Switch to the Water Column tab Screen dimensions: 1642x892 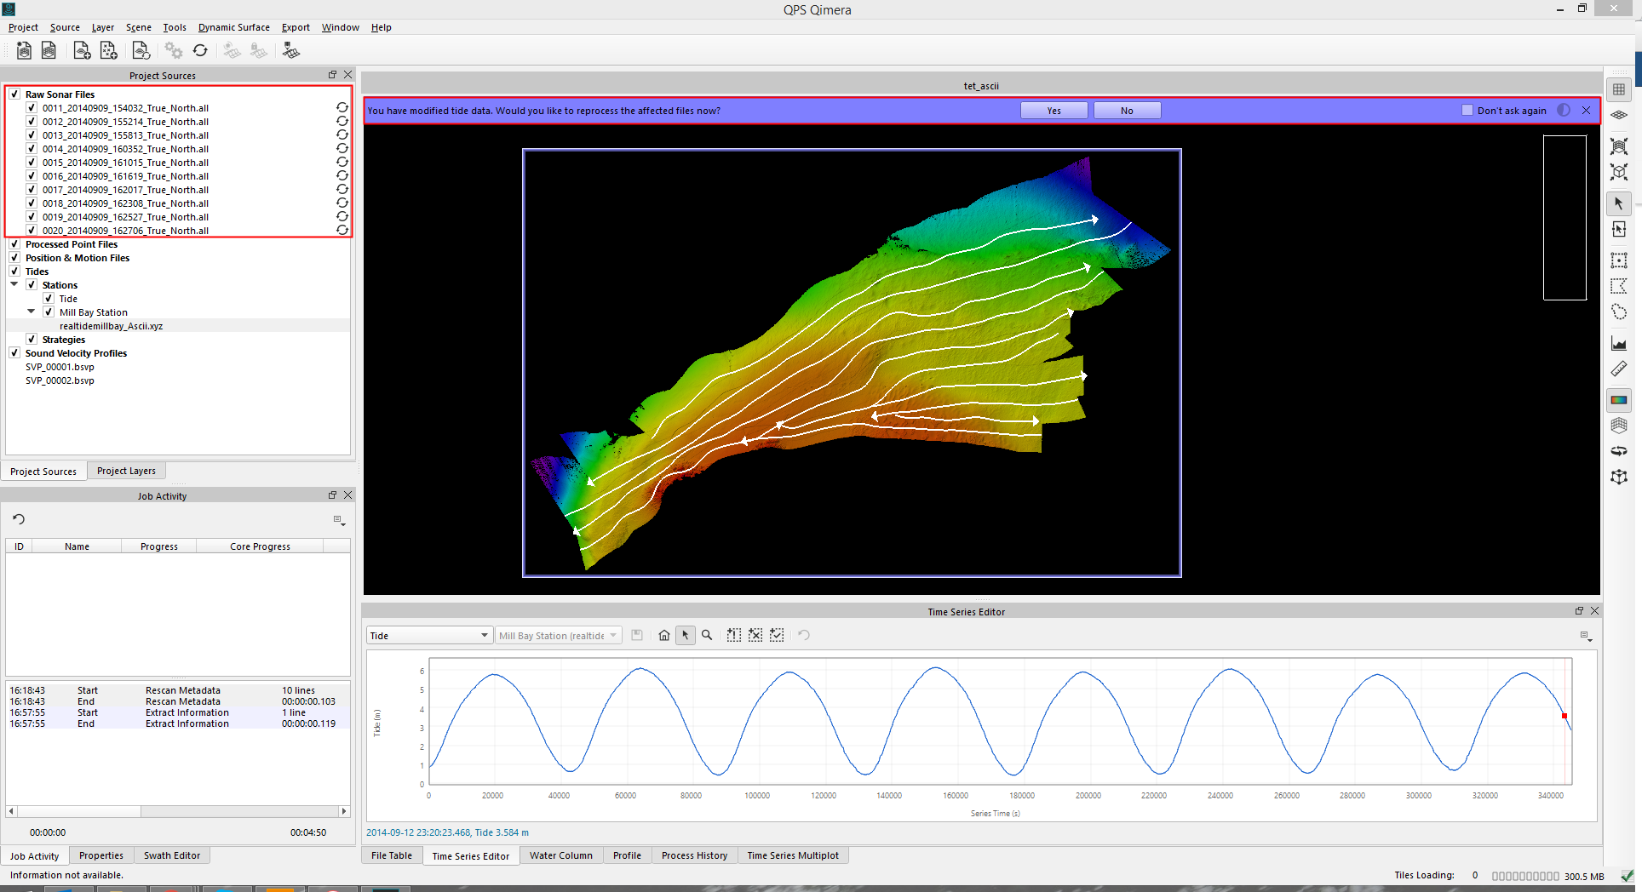560,855
